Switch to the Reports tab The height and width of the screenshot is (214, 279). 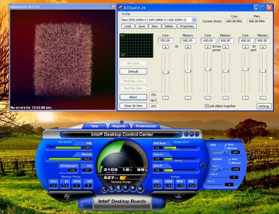[x=119, y=126]
